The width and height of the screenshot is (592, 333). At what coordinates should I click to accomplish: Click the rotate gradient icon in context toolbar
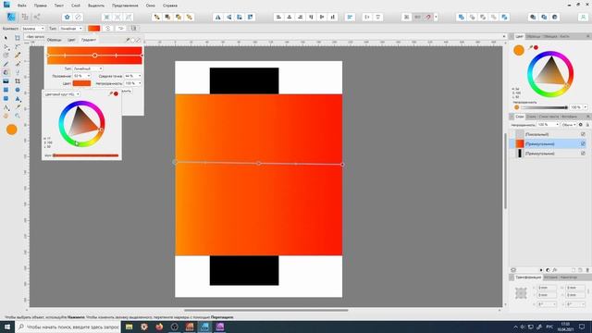tap(108, 29)
